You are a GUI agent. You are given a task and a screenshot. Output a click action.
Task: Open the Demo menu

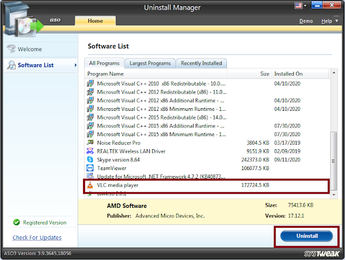pos(306,21)
